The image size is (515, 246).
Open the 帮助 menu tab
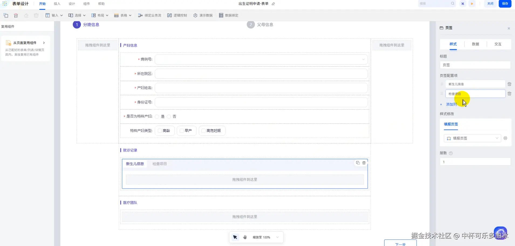point(101,4)
